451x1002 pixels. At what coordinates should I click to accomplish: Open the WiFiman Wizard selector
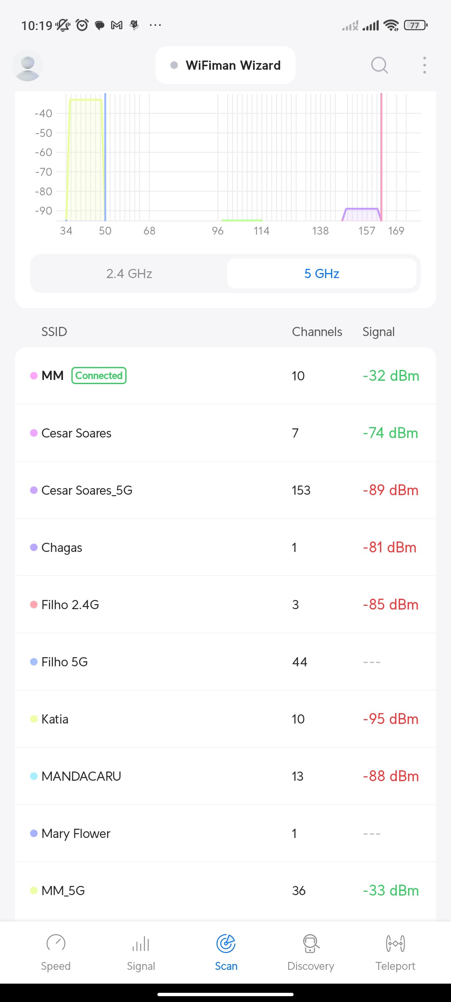(x=225, y=65)
